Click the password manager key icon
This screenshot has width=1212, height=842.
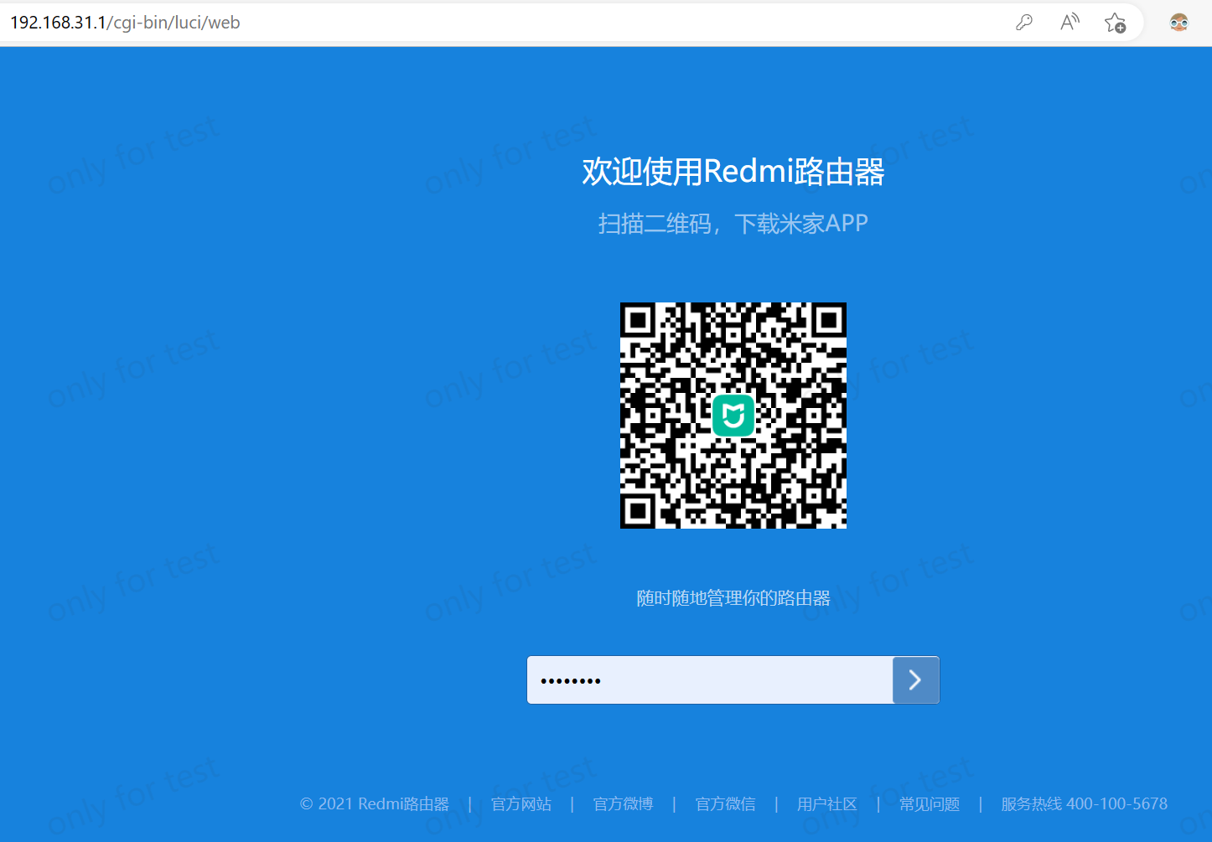1023,23
